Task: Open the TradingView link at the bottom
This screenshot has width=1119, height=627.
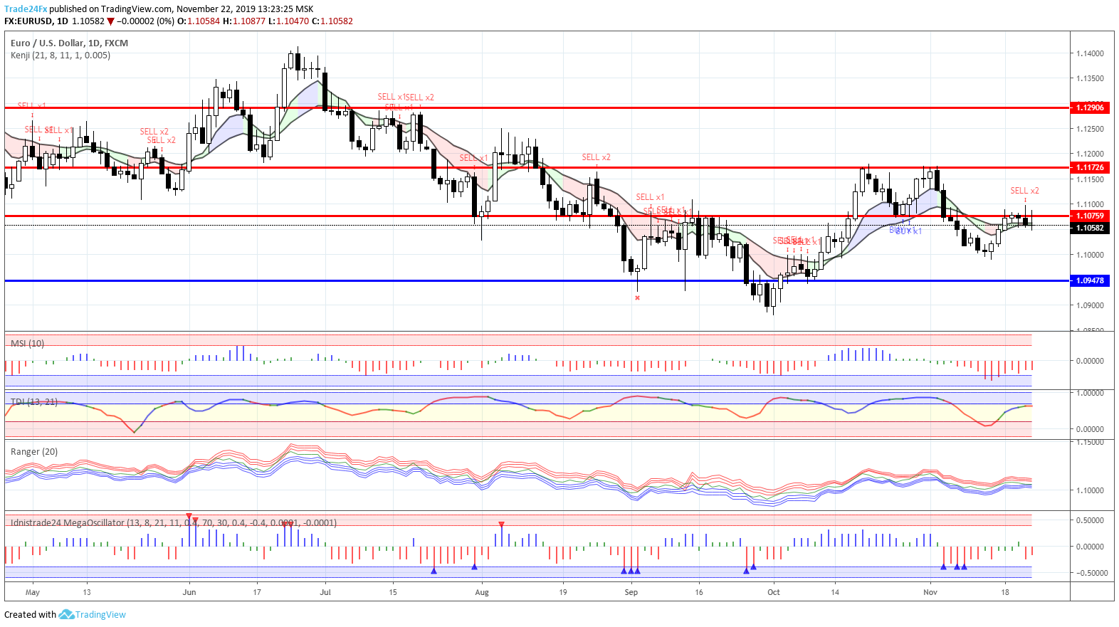Action: pos(100,615)
